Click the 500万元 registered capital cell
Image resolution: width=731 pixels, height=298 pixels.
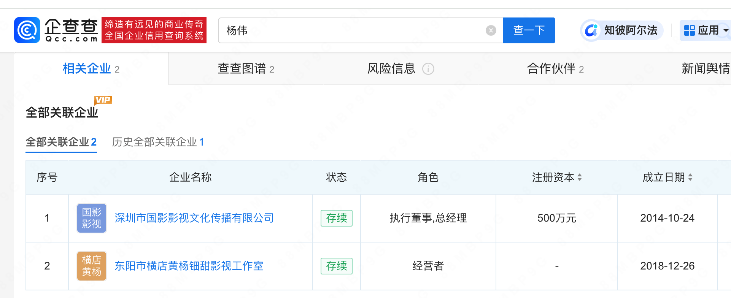coord(557,218)
